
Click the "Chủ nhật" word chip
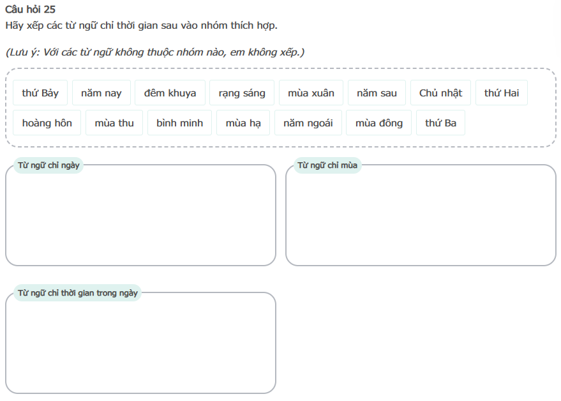[440, 93]
